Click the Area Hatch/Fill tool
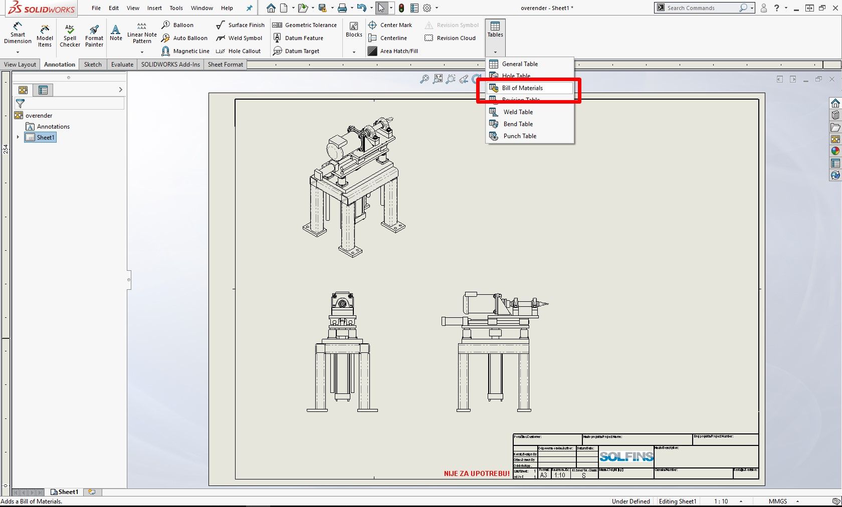The image size is (842, 507). (x=393, y=51)
